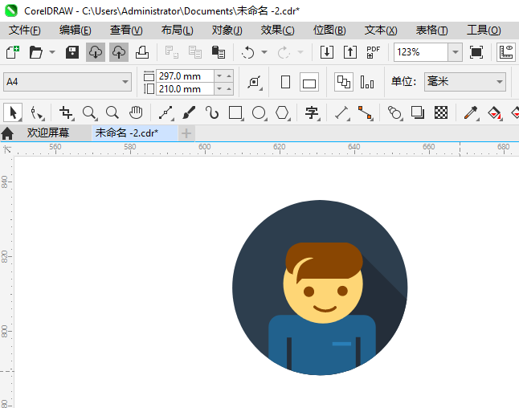519x408 pixels.
Task: Set page to landscape orientation
Action: (x=309, y=82)
